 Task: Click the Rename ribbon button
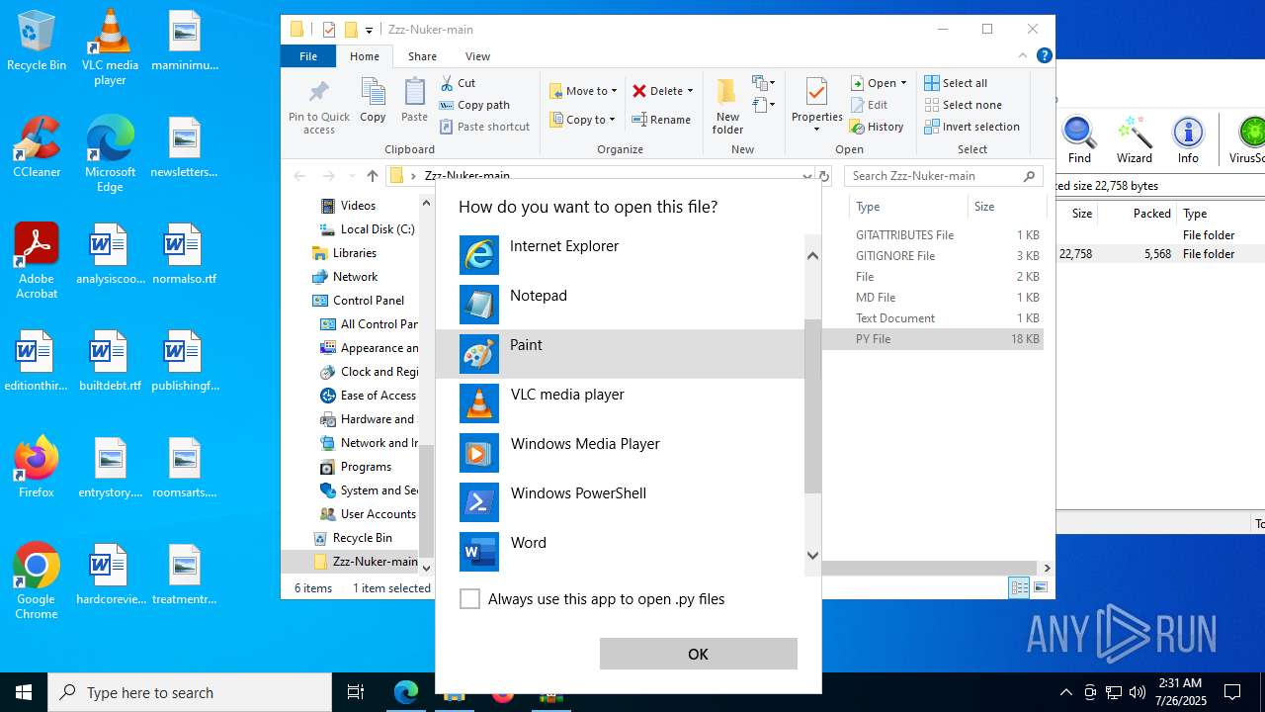tap(661, 120)
